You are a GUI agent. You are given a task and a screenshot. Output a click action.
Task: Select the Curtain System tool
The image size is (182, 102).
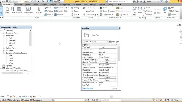(x=62, y=8)
